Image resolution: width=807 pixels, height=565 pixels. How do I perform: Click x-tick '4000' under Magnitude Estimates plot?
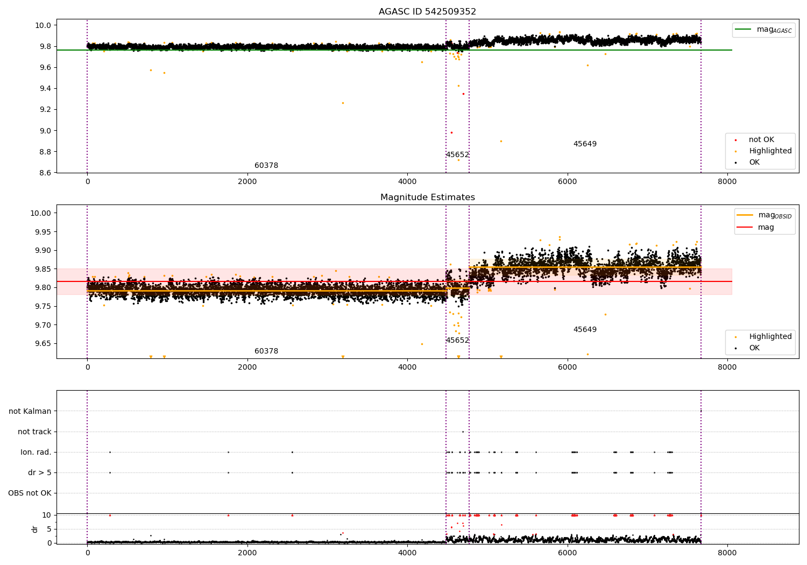point(407,368)
